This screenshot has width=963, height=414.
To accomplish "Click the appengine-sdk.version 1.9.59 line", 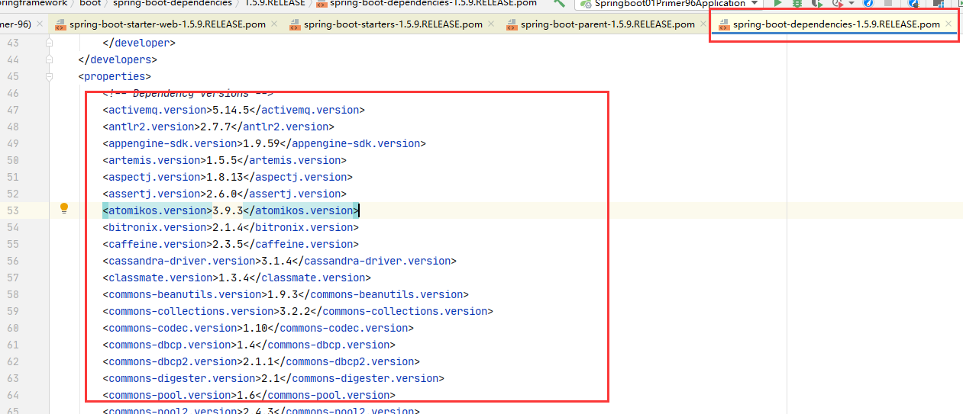I will point(264,143).
